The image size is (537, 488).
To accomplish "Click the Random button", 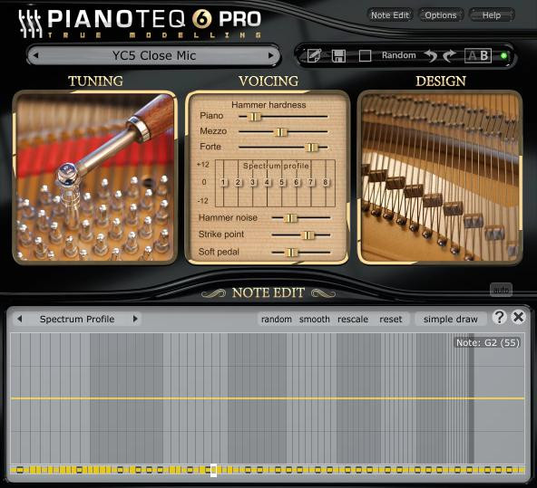I will pyautogui.click(x=398, y=55).
